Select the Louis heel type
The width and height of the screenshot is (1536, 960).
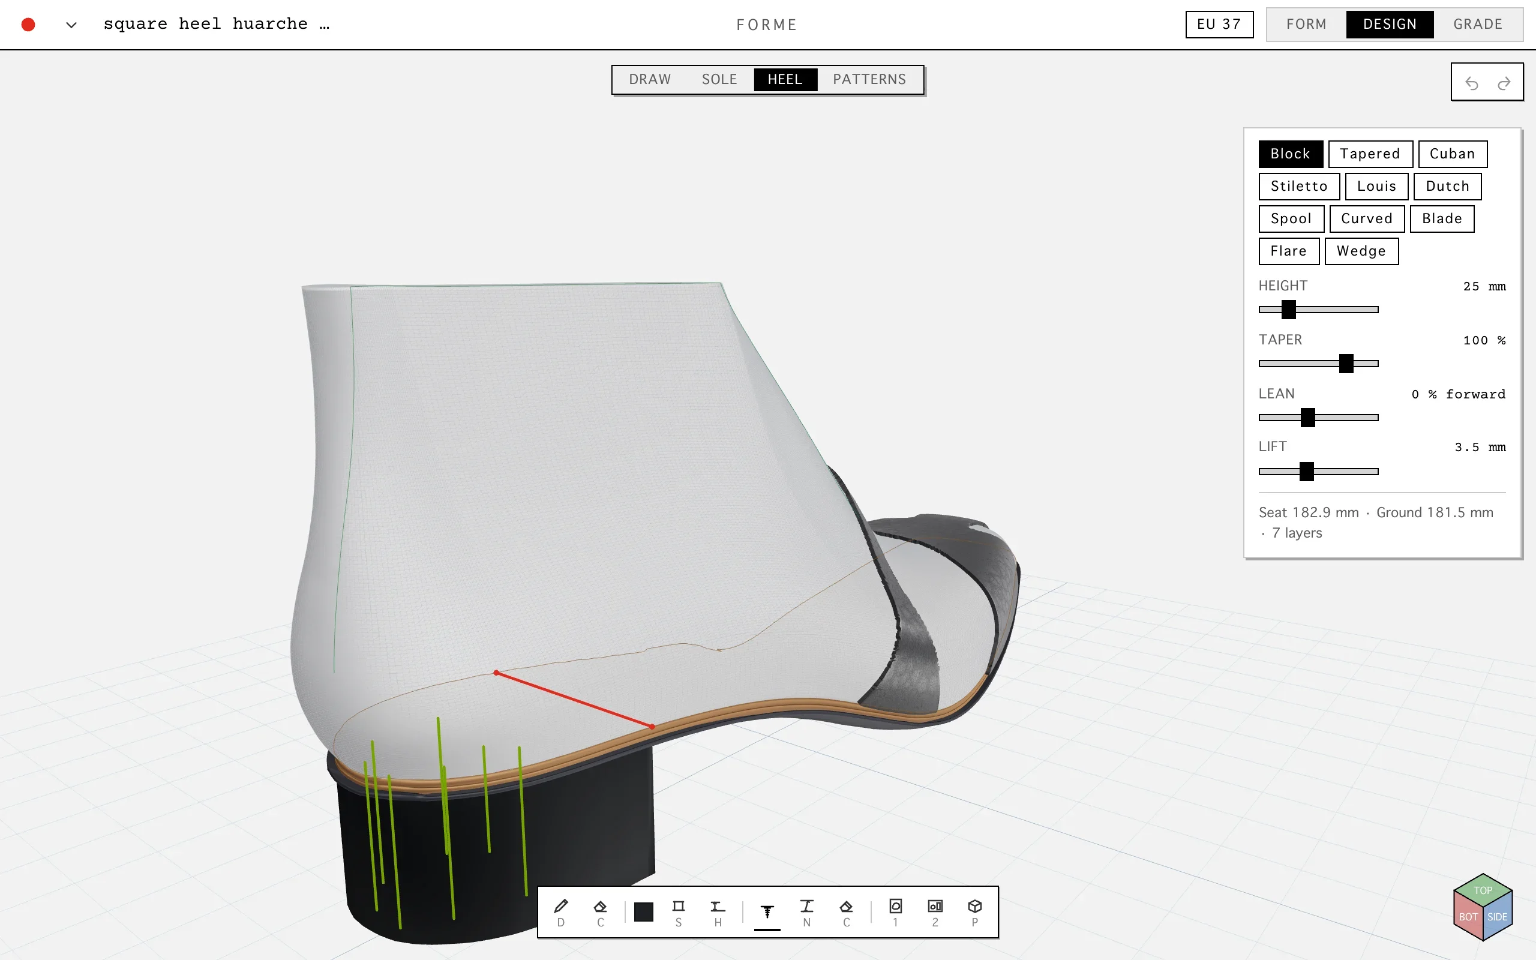[x=1376, y=186]
